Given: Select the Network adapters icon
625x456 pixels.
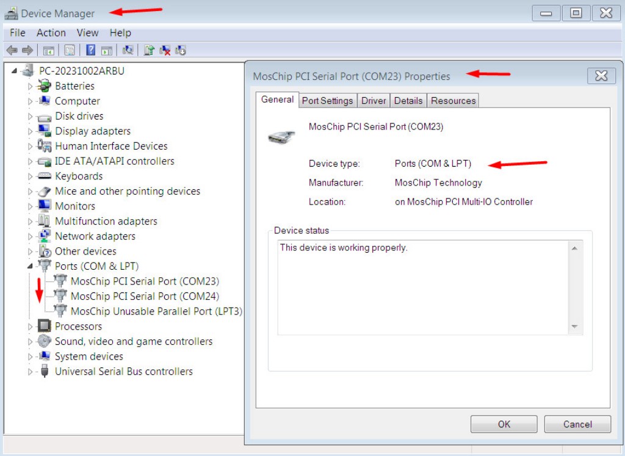Looking at the screenshot, I should pos(44,236).
